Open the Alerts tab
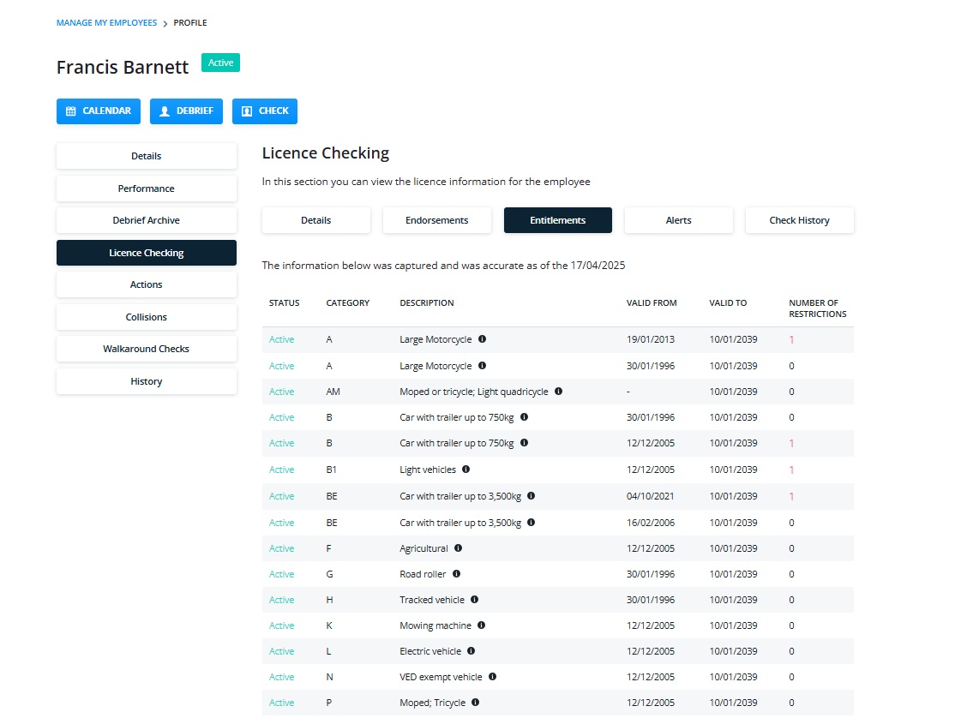This screenshot has height=724, width=979. (x=679, y=220)
